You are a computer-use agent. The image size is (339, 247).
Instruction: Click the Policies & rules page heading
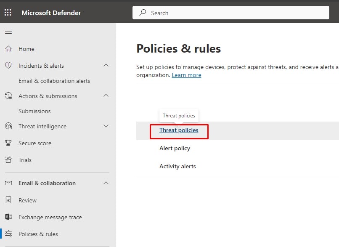pyautogui.click(x=179, y=48)
